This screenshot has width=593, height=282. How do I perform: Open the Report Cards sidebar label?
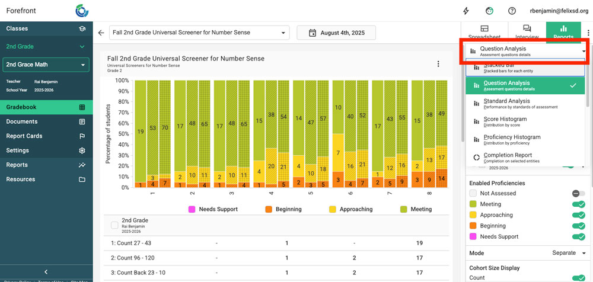click(x=24, y=136)
